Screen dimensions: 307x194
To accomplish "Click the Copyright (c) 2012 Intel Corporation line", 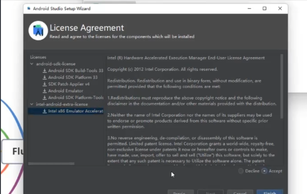I will click(x=162, y=69).
